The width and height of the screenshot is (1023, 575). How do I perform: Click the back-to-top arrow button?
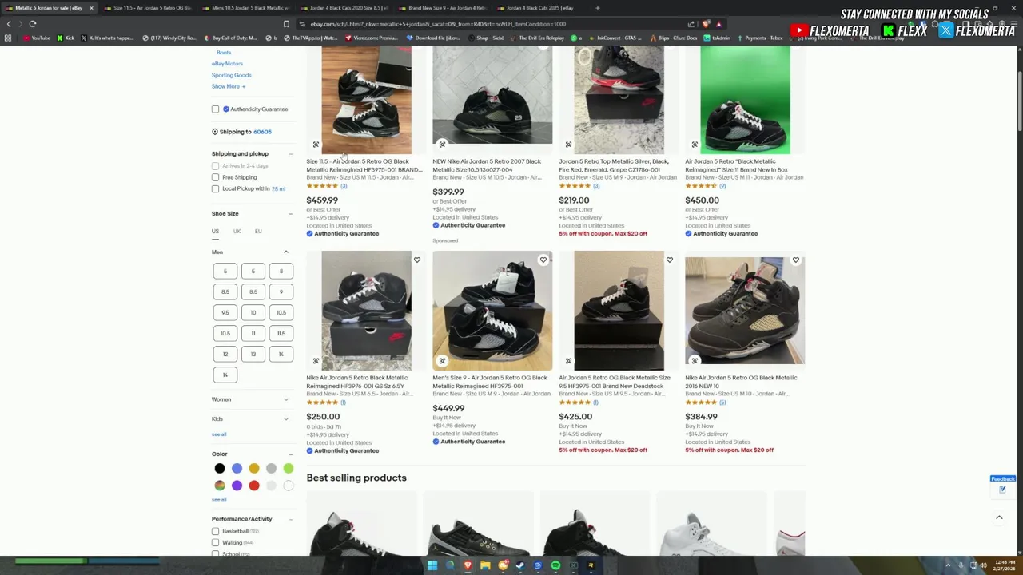999,518
